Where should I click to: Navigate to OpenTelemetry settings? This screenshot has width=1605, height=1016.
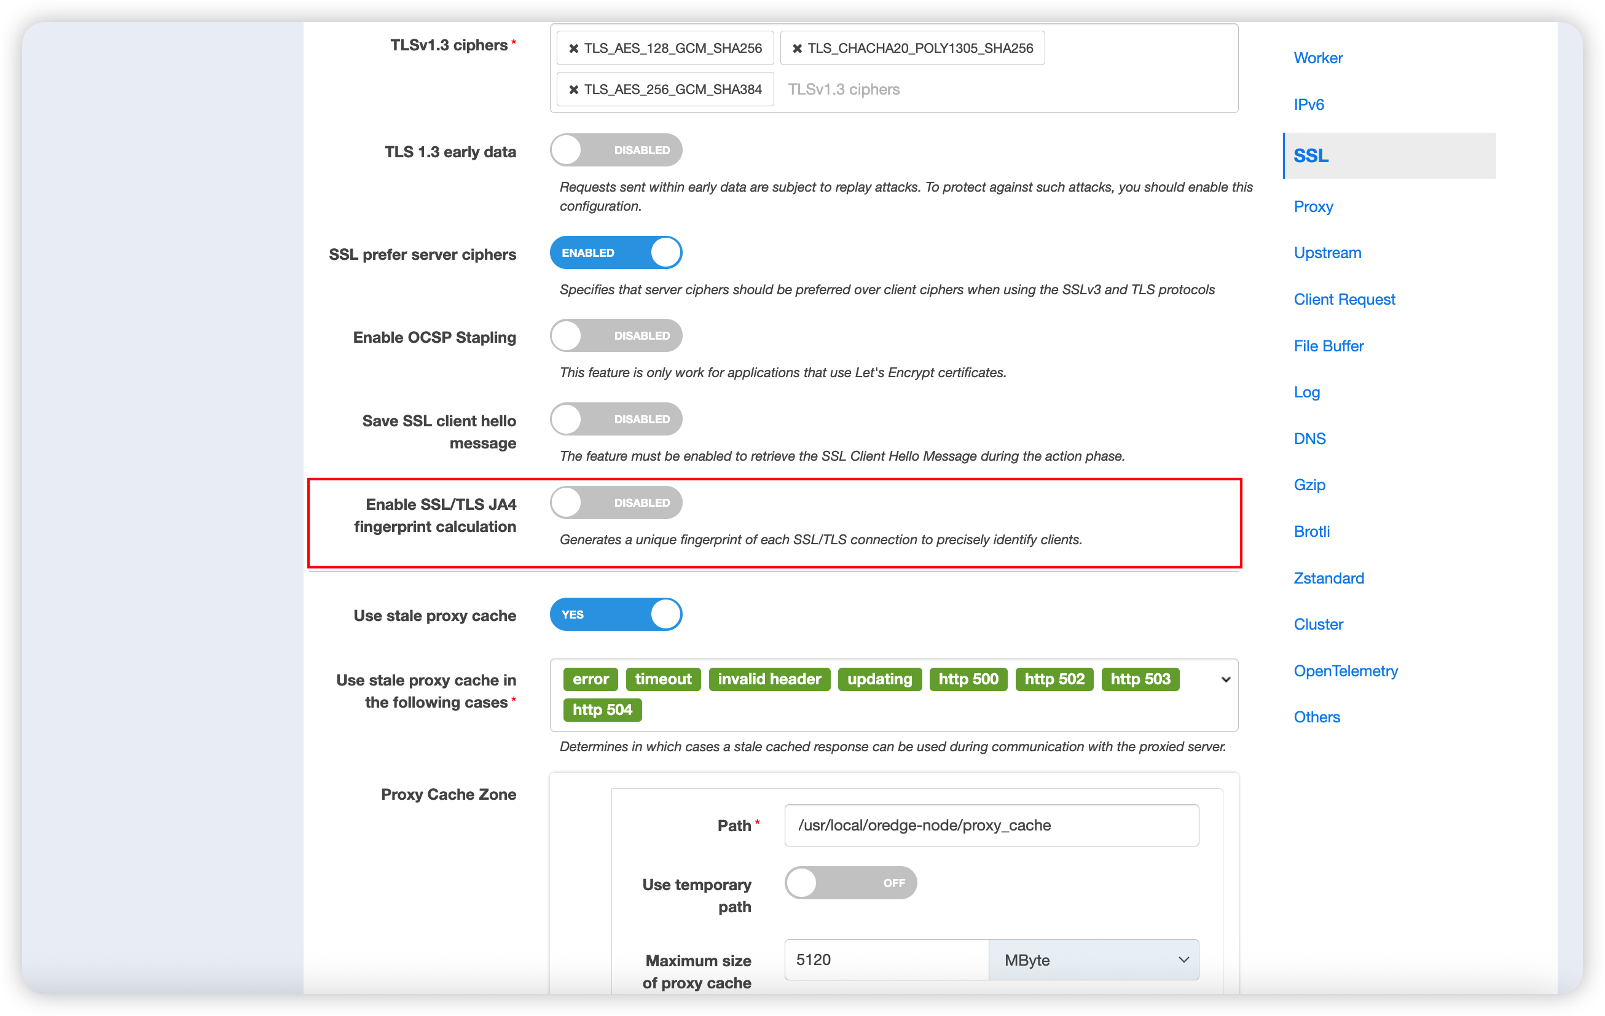1346,670
